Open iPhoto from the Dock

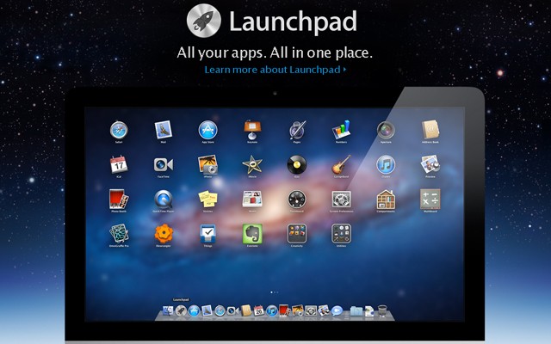(x=297, y=310)
